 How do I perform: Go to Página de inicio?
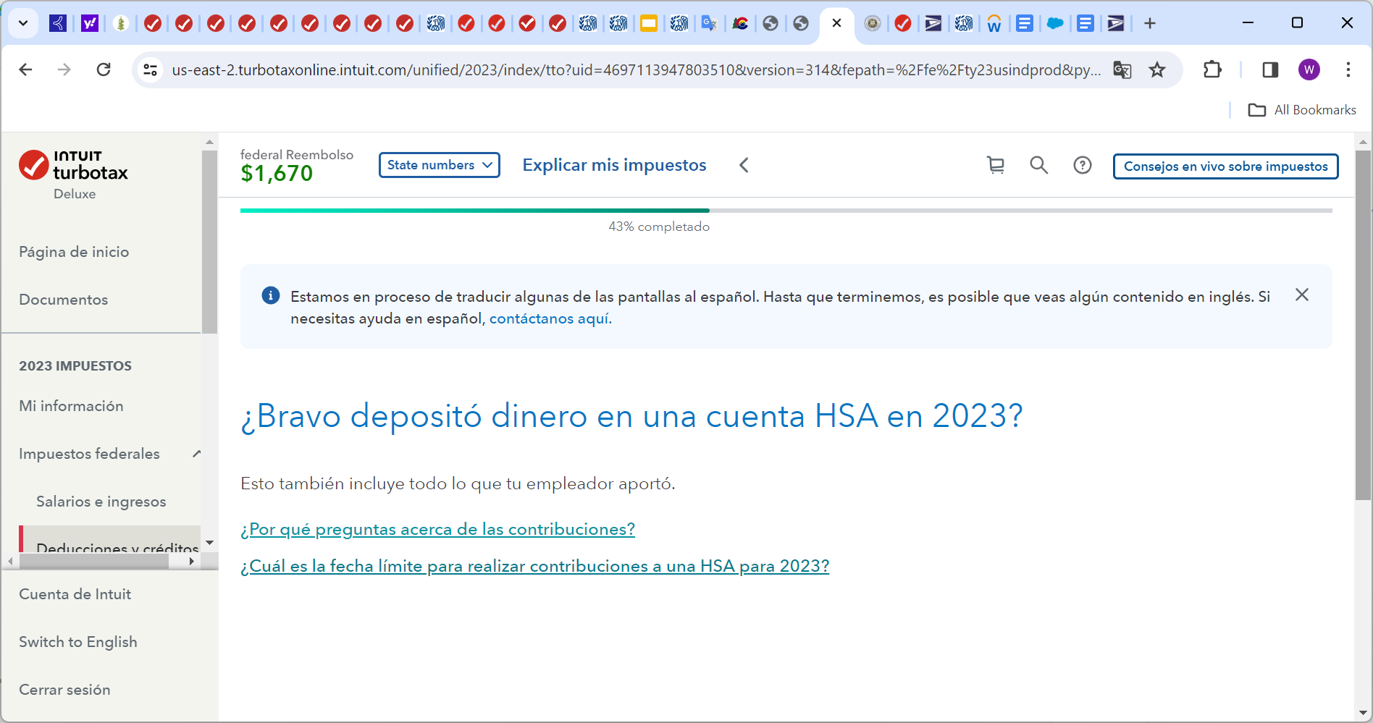(x=74, y=252)
